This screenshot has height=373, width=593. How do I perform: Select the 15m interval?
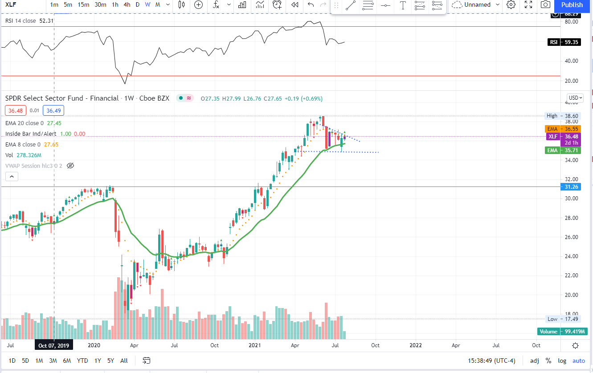coord(83,5)
